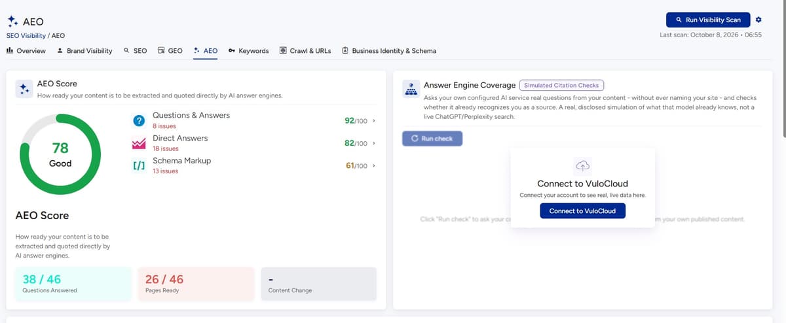Click the 'Answer Engine Coverage' heading
The image size is (786, 323).
pyautogui.click(x=469, y=85)
